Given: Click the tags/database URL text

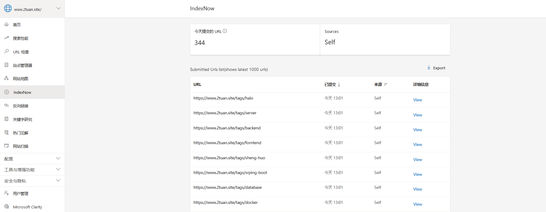Looking at the screenshot, I should click(228, 187).
